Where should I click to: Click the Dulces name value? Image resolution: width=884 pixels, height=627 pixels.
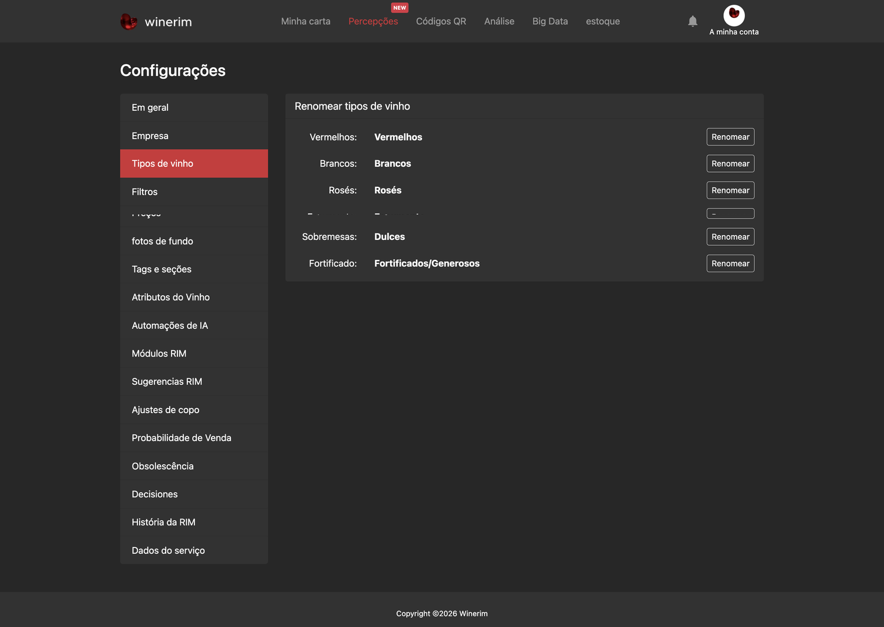point(390,237)
